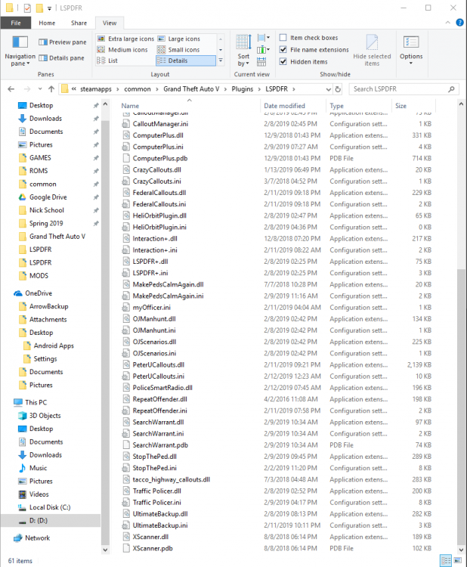Refresh the LSPDFR folder
This screenshot has width=467, height=567.
coord(338,89)
